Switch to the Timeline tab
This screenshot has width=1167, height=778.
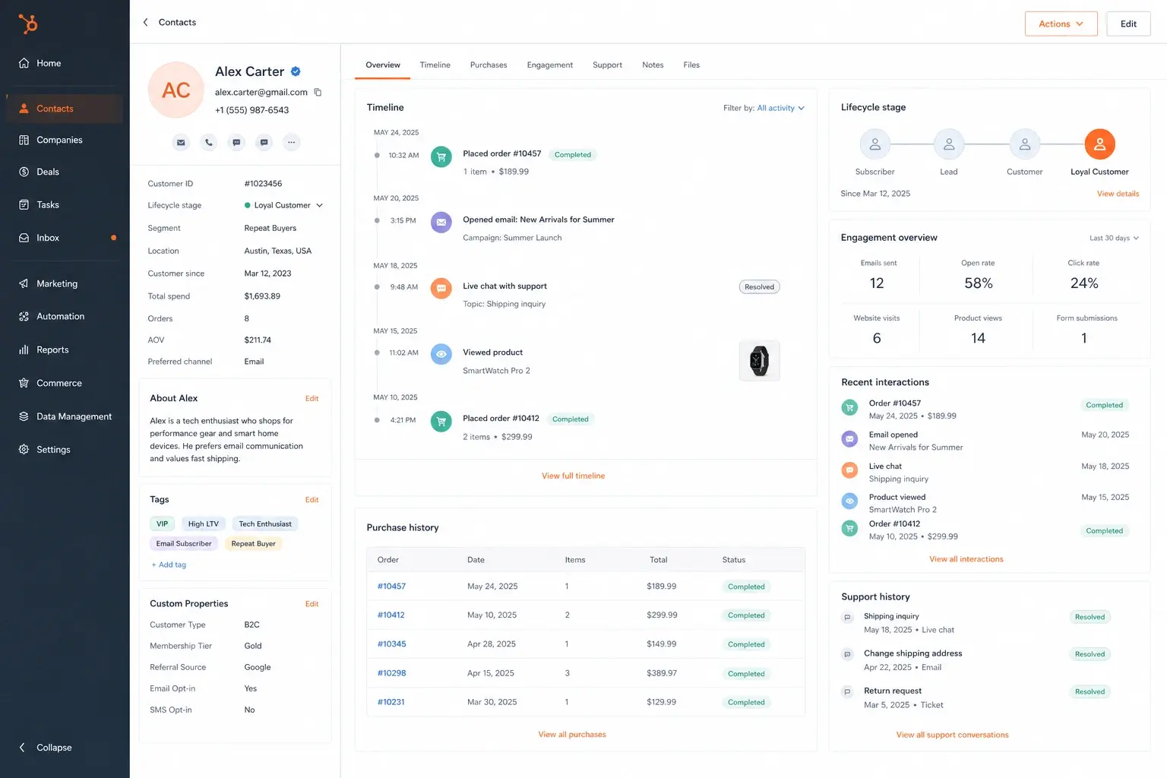[435, 65]
